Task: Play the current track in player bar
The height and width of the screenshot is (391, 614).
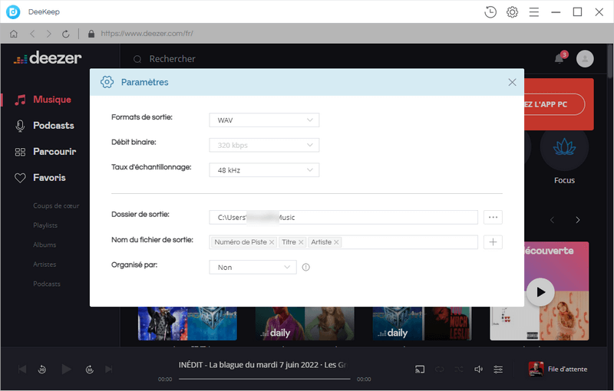Action: pos(66,369)
